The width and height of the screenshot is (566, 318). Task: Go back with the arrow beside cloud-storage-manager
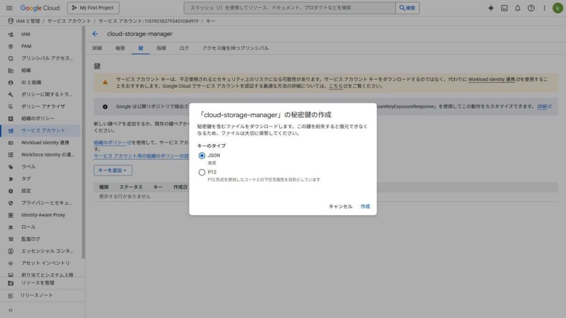(95, 34)
